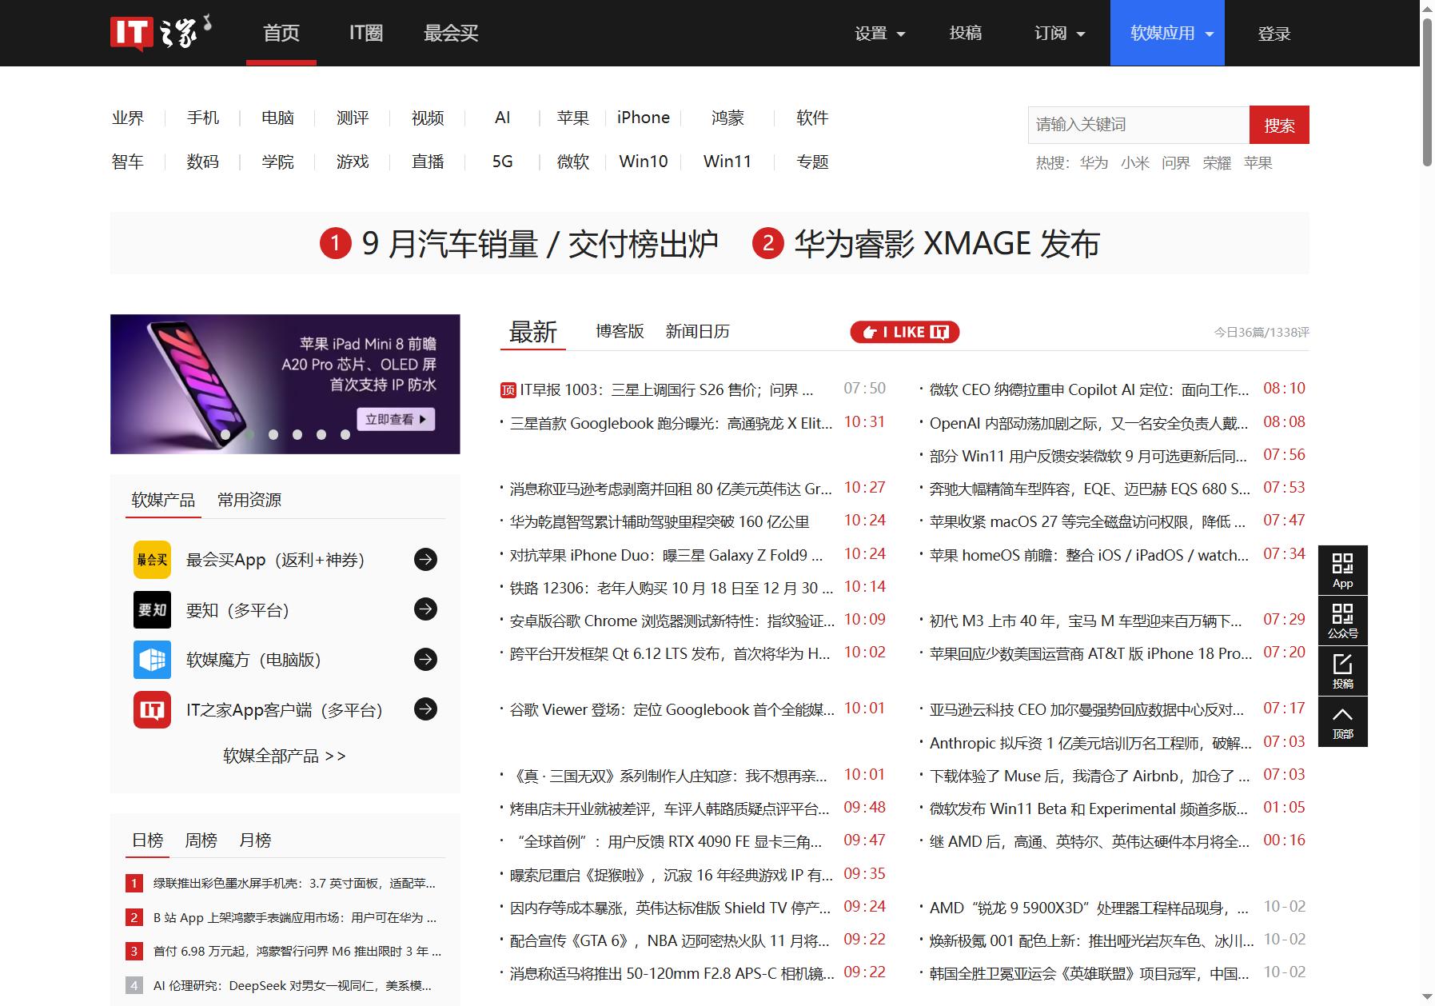The image size is (1435, 1006).
Task: Open the yellow 最会买 app icon
Action: tap(152, 560)
